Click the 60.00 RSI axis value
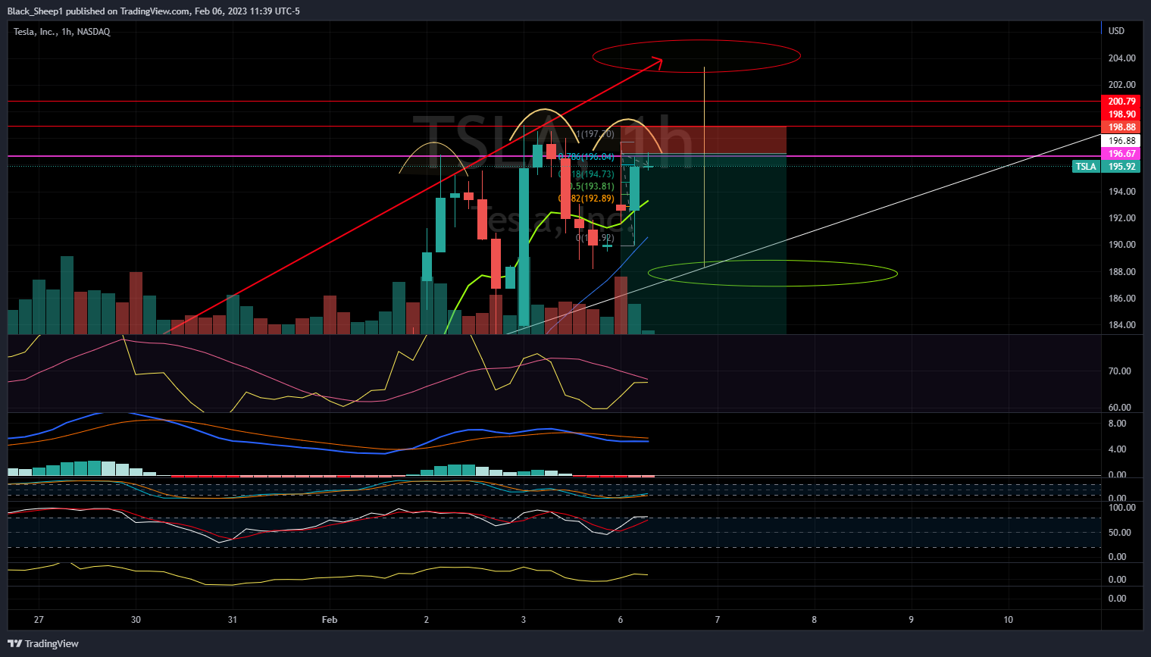This screenshot has height=657, width=1151. point(1119,408)
